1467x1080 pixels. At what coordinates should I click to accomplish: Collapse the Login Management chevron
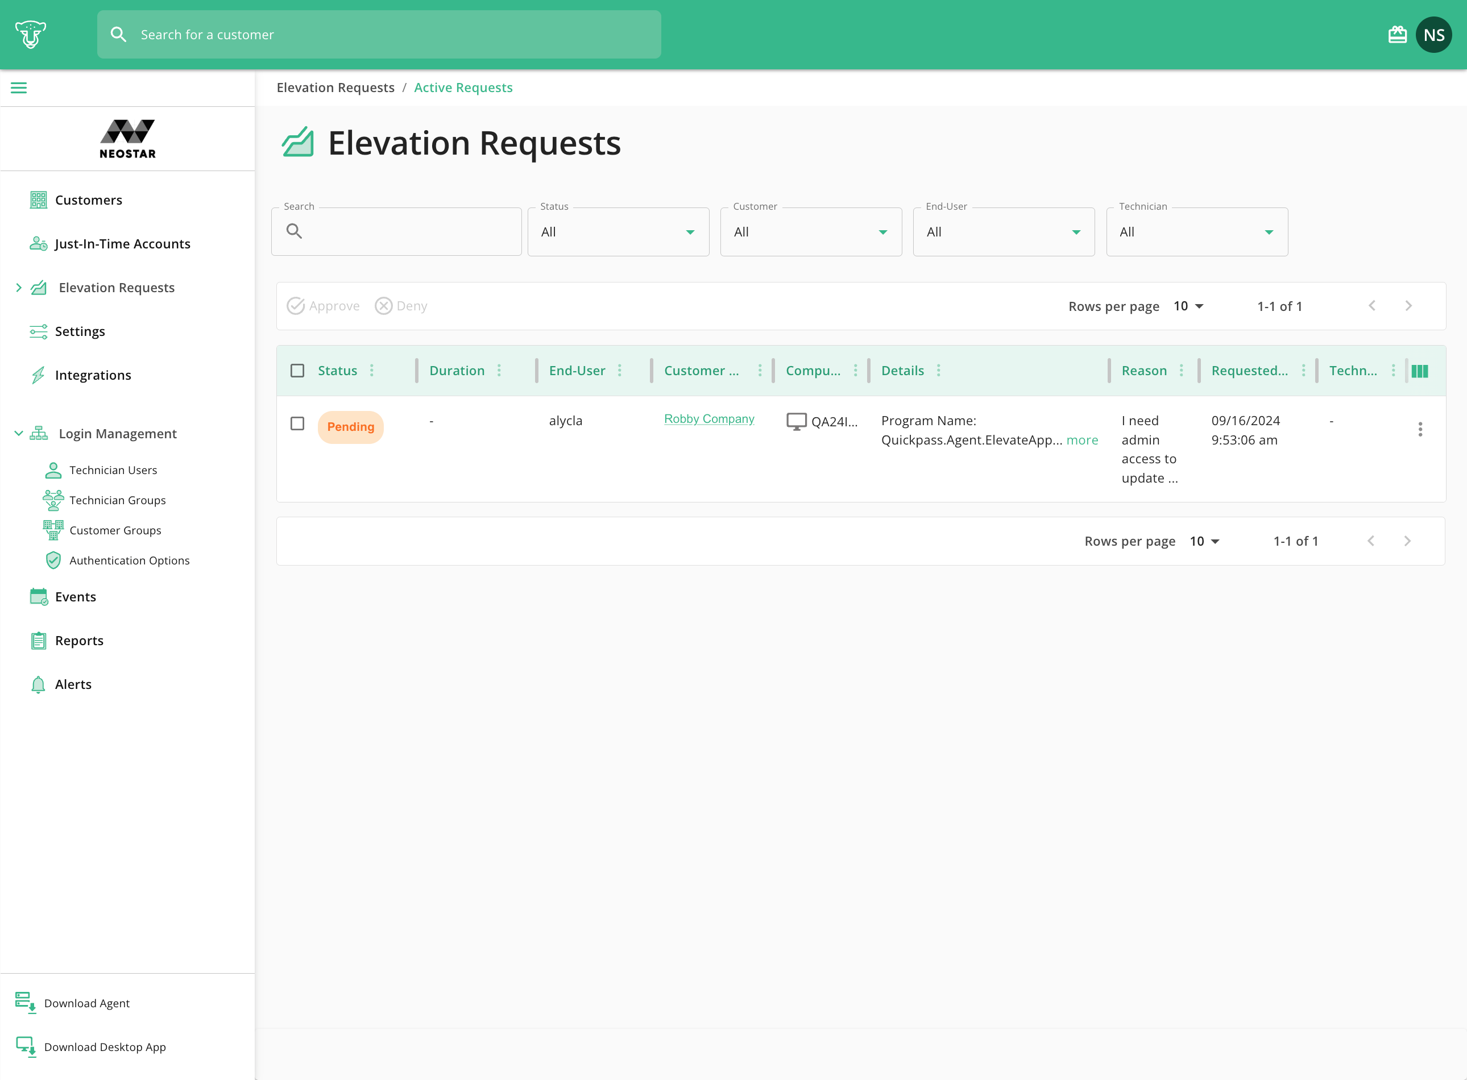click(x=18, y=434)
